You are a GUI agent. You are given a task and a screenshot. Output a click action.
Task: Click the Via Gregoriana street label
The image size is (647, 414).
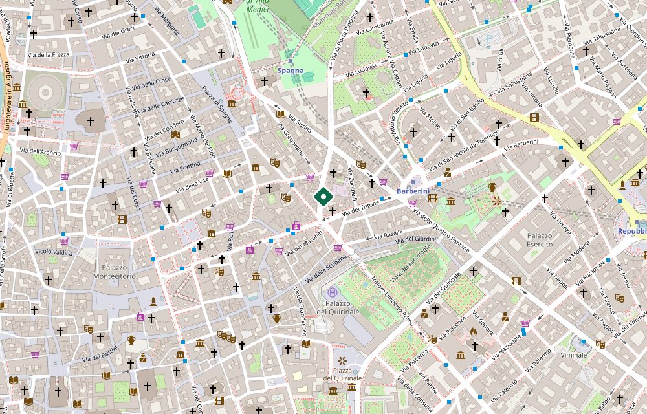click(x=291, y=138)
